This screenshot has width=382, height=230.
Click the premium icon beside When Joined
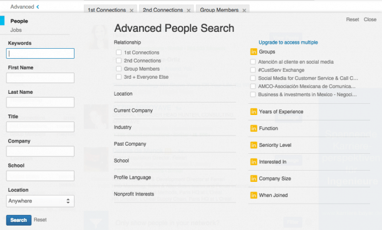[254, 195]
